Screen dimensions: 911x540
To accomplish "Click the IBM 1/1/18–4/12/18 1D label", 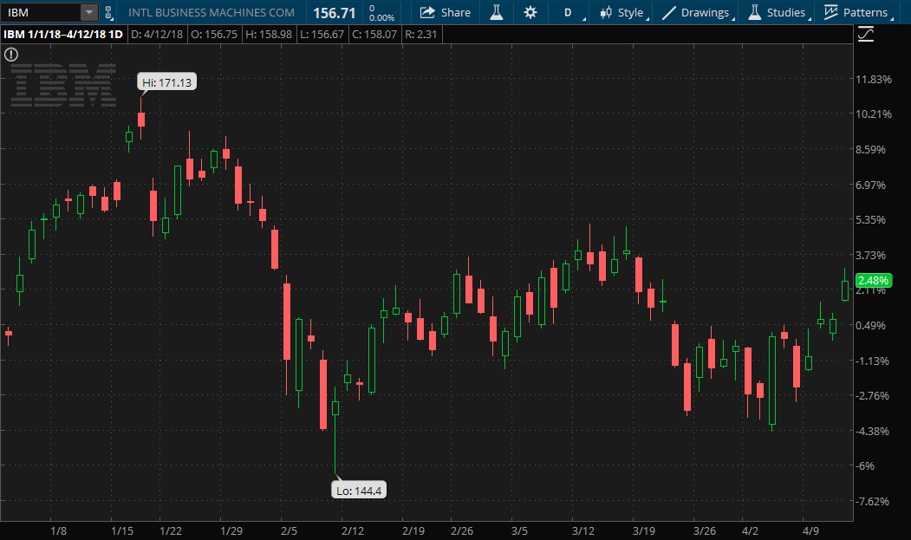I will point(63,35).
